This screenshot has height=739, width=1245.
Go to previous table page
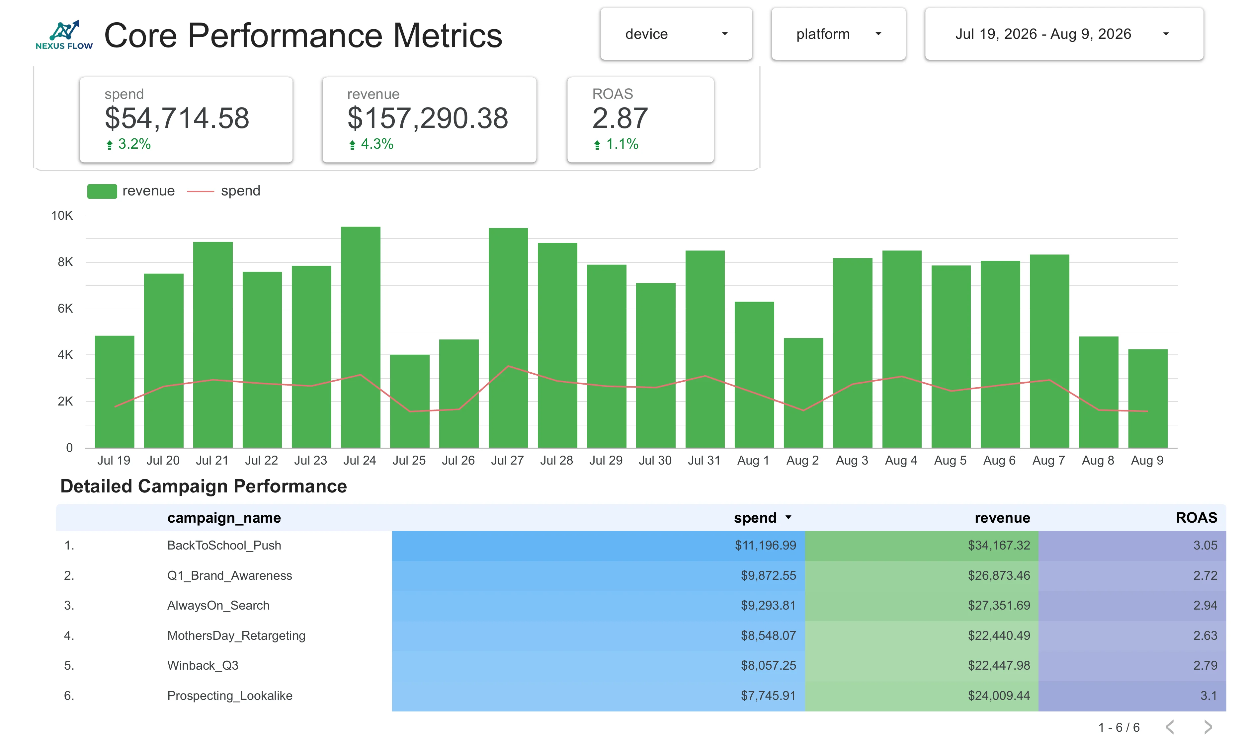(1170, 727)
